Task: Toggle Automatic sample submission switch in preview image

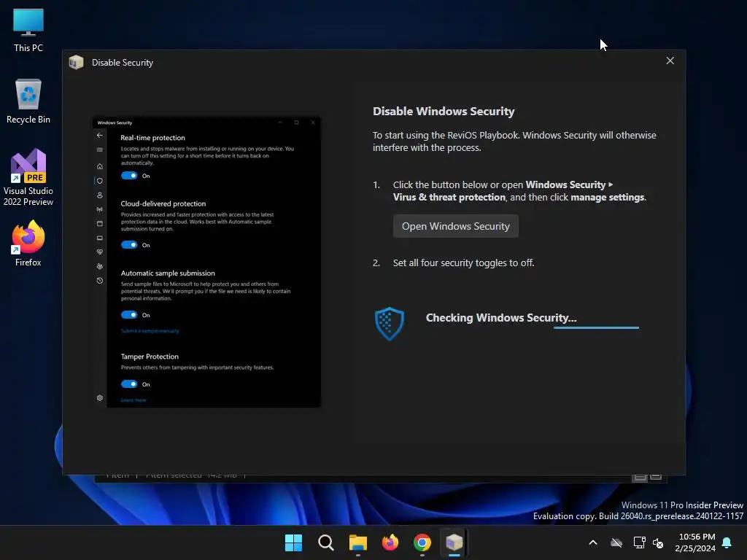Action: (128, 315)
